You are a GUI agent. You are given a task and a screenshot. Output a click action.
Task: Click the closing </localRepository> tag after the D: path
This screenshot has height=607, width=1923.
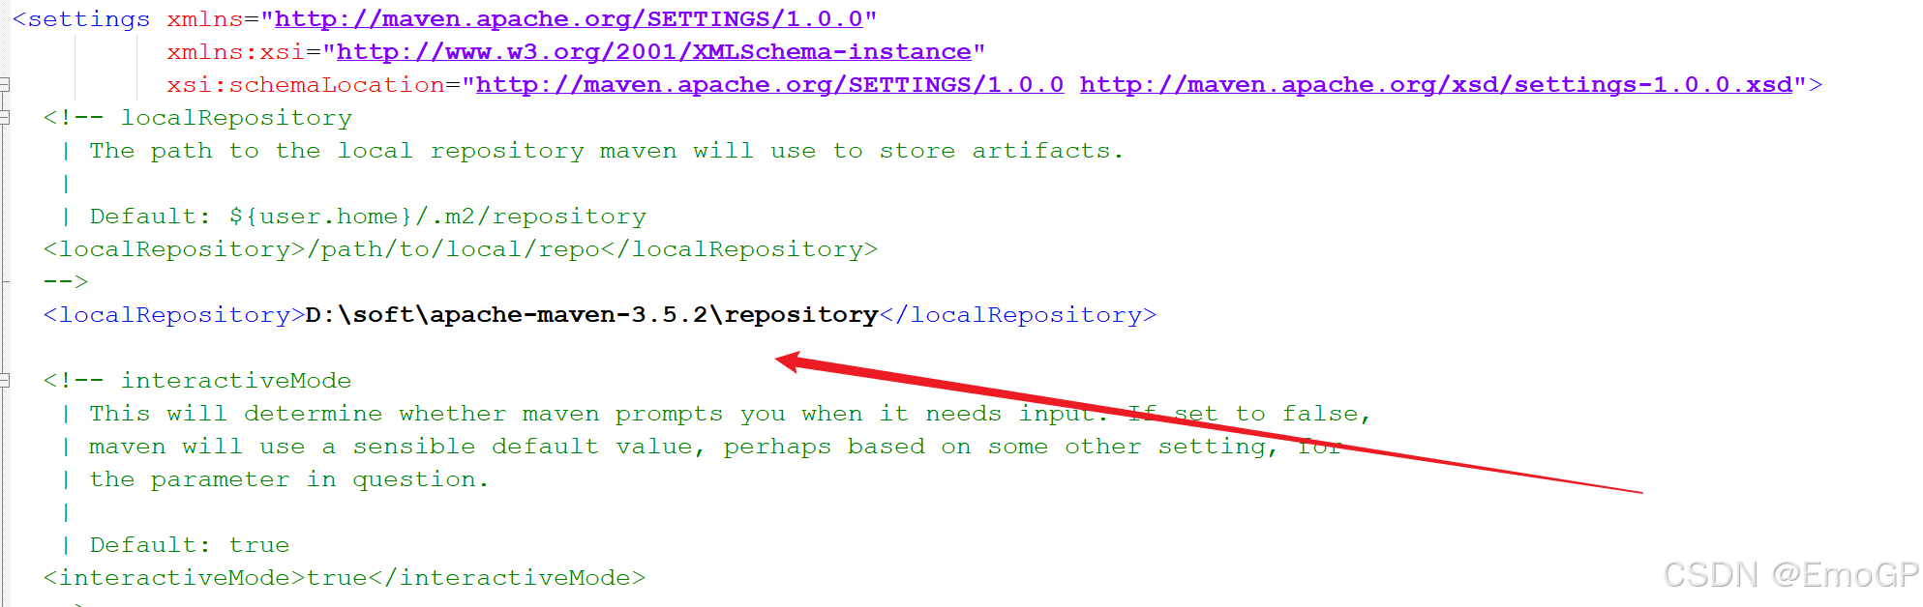coord(1018,315)
